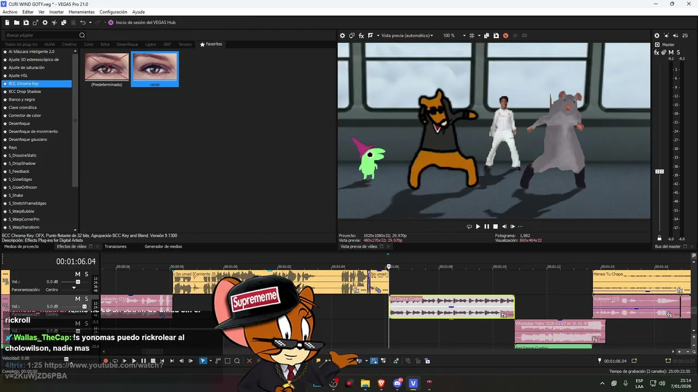Adjust the Master bus volume fader

coord(659,171)
